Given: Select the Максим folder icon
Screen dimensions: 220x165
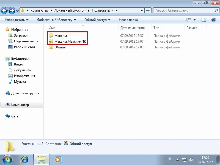Looking at the screenshot, I should pyautogui.click(x=51, y=35).
